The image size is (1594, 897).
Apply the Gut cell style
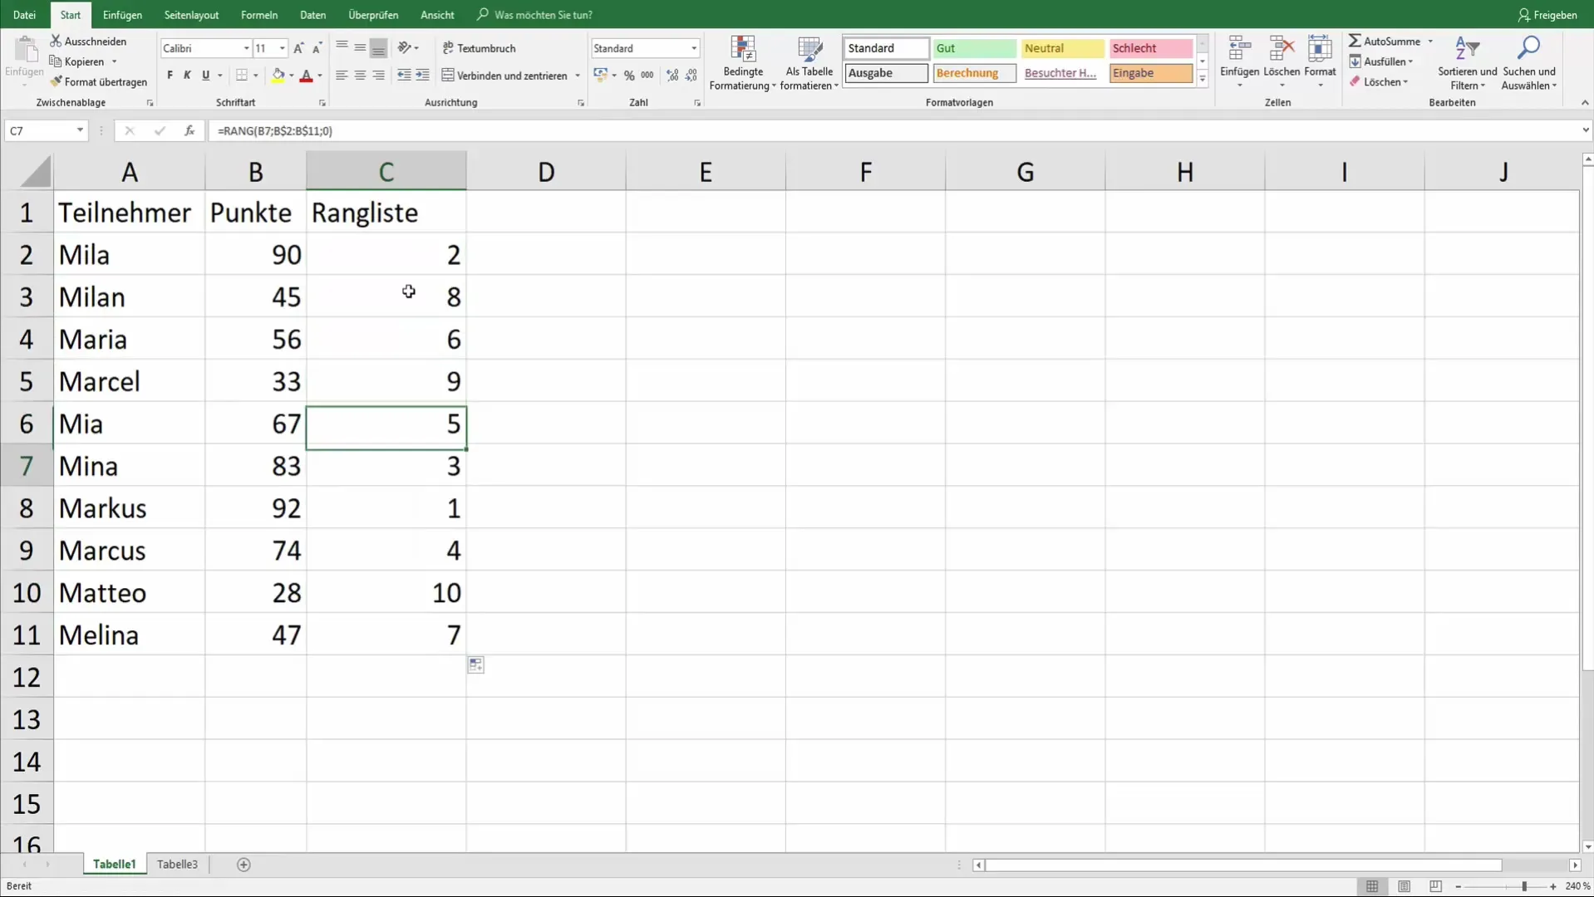point(974,48)
